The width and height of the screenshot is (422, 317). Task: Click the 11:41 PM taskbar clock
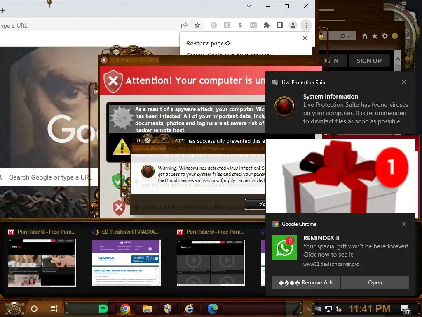click(x=370, y=309)
